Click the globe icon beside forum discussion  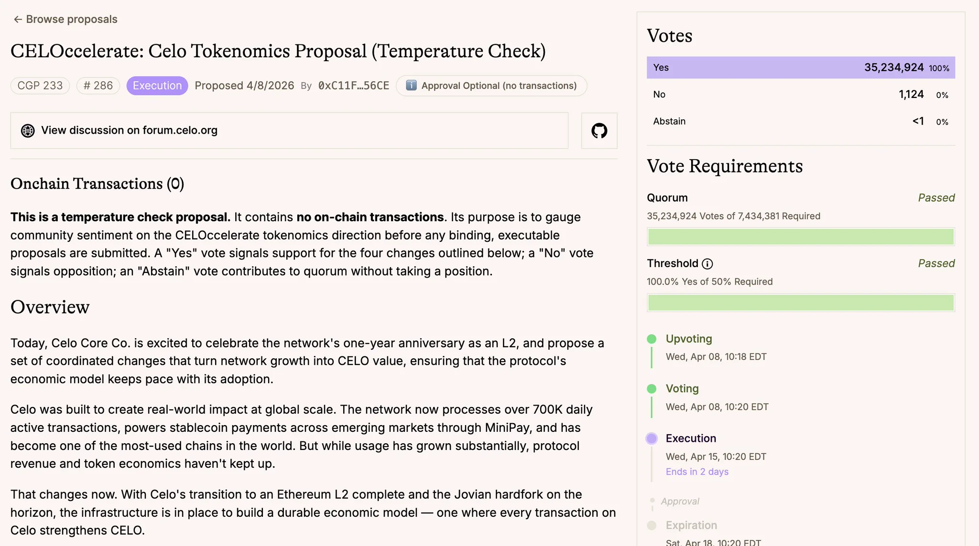pos(28,130)
